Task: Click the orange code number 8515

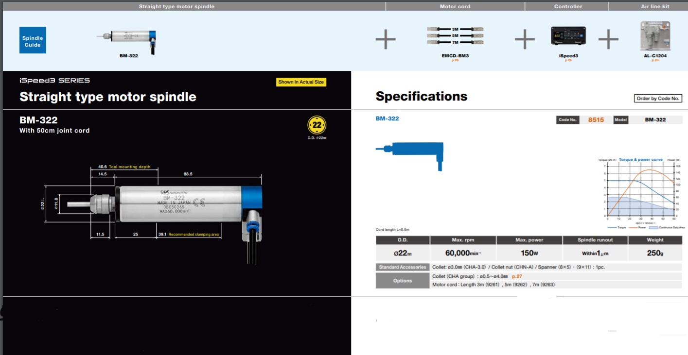Action: point(596,119)
